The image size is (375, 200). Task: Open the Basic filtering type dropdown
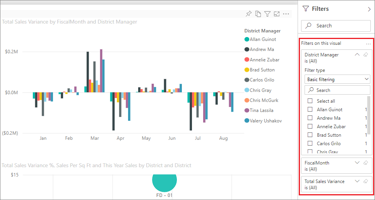(x=337, y=79)
